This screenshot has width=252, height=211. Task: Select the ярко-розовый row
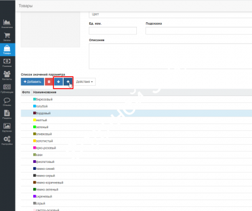[136, 148]
